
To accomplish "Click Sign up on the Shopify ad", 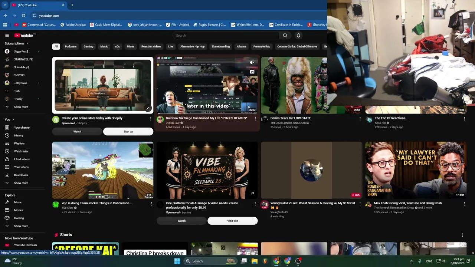I will (x=128, y=132).
